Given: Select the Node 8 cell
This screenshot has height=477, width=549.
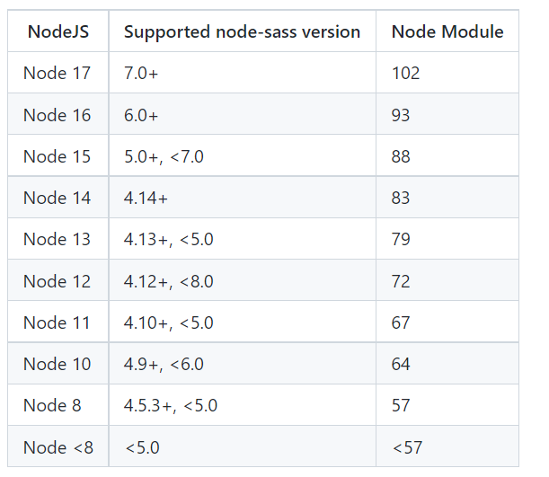Looking at the screenshot, I should click(x=52, y=405).
